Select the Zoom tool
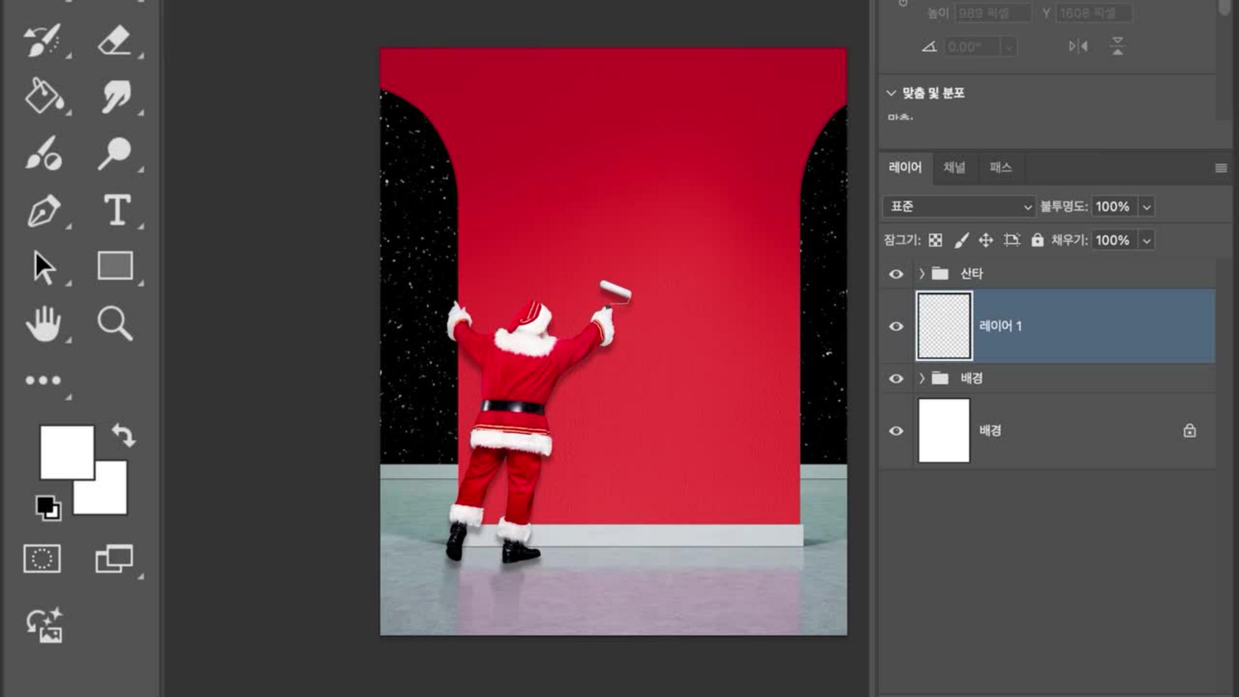This screenshot has height=697, width=1239. point(115,323)
